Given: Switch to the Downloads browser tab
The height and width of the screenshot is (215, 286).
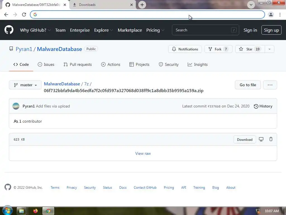Looking at the screenshot, I should click(103, 5).
